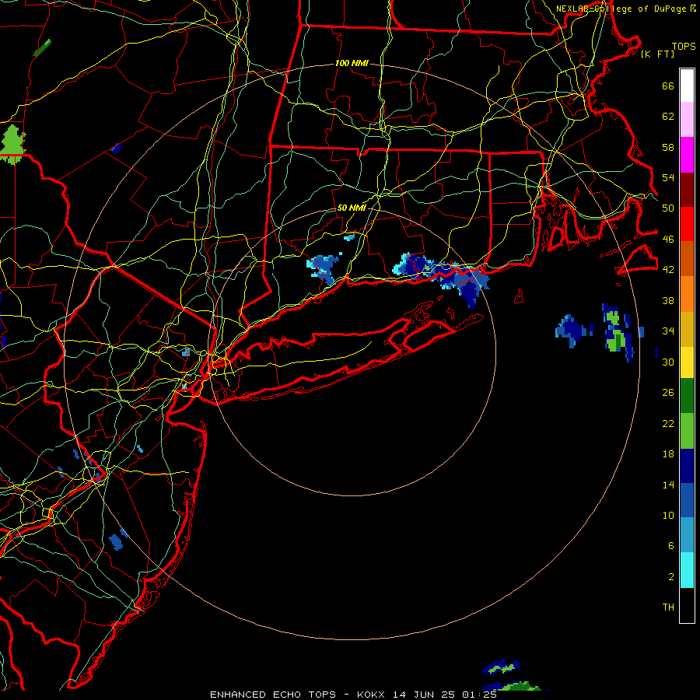Click the white swatch in the tops legend

[x=687, y=86]
